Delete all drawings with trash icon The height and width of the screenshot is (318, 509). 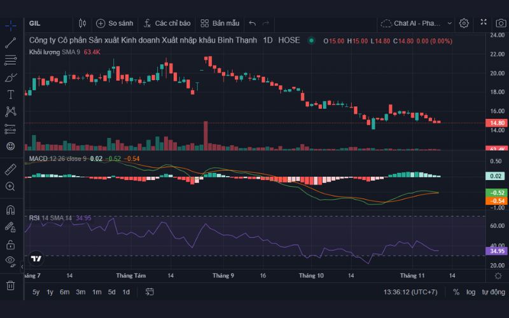click(x=10, y=286)
